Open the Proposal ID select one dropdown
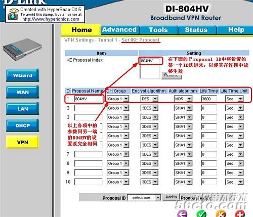This screenshot has width=253, height=217. tap(144, 197)
